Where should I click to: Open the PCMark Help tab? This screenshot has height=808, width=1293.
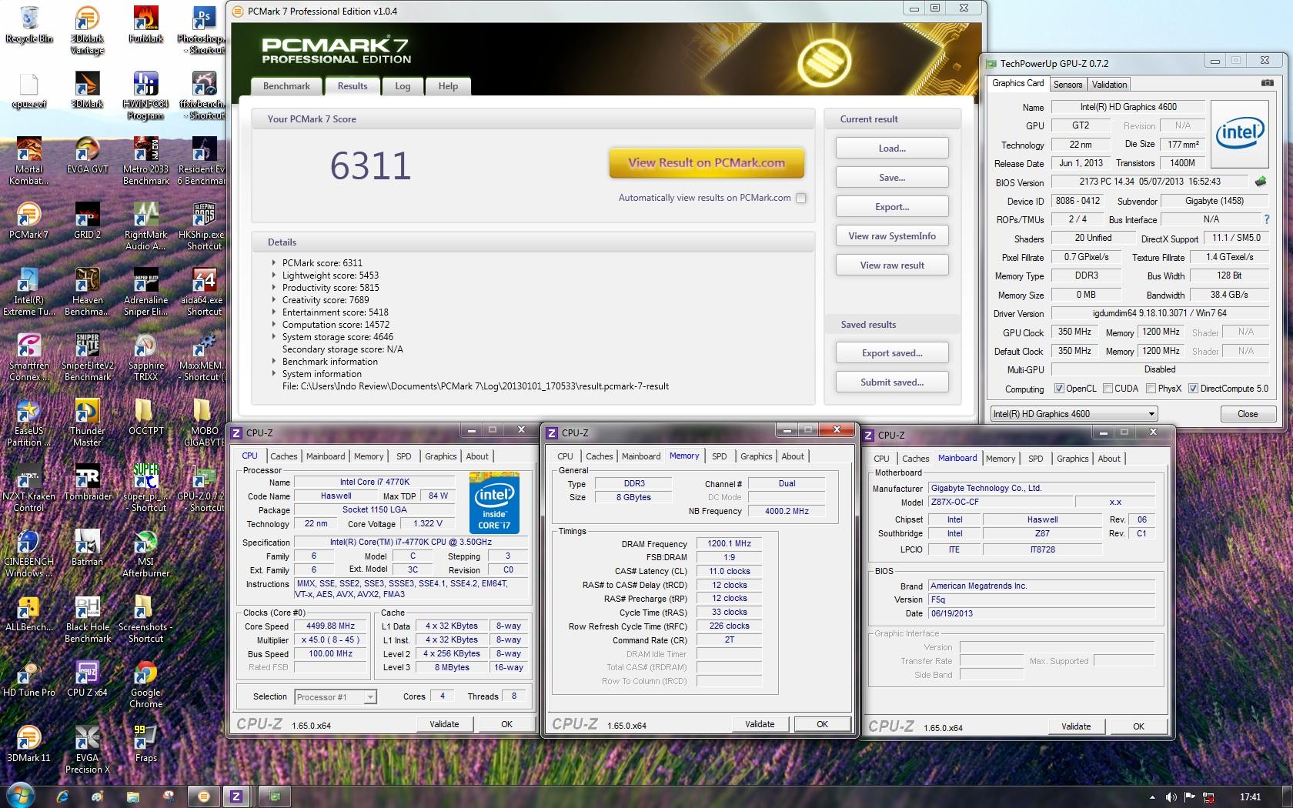tap(448, 86)
